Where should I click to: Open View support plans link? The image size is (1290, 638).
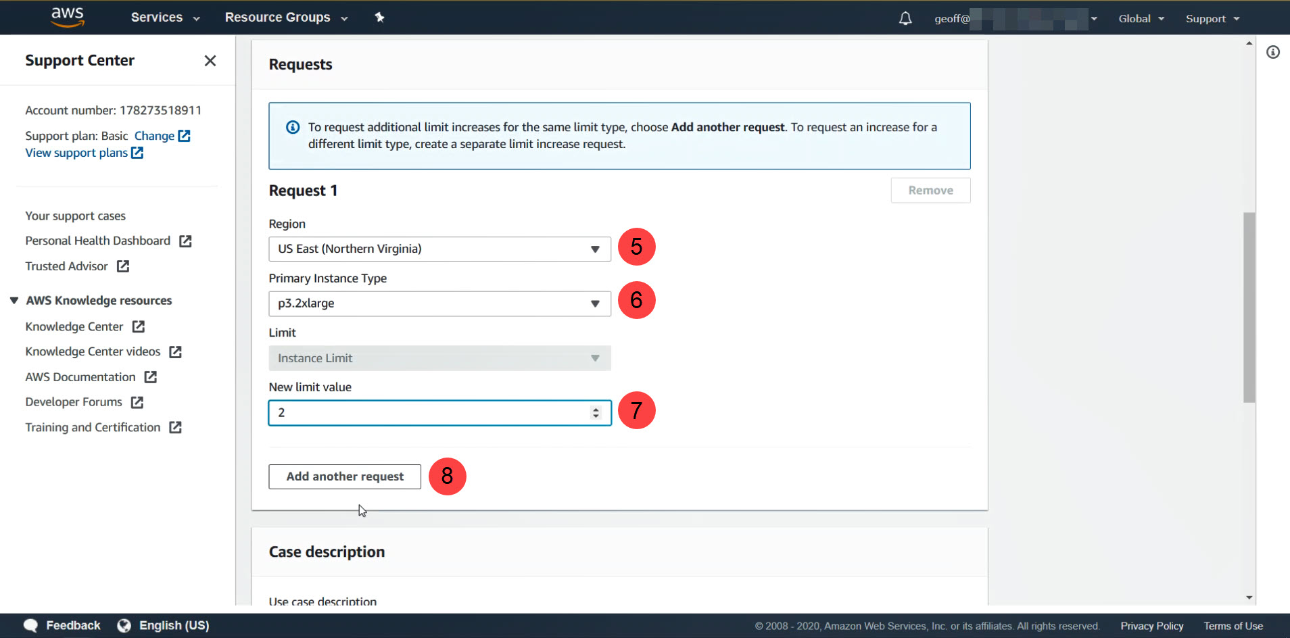pos(76,153)
